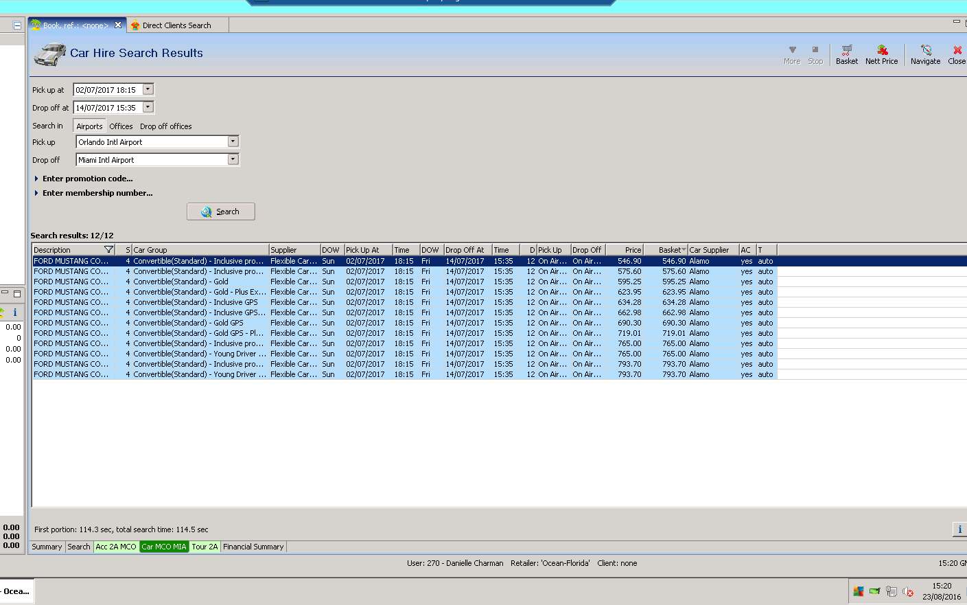Click the car icon beside Car Hire Search Results
The height and width of the screenshot is (605, 967).
point(50,54)
